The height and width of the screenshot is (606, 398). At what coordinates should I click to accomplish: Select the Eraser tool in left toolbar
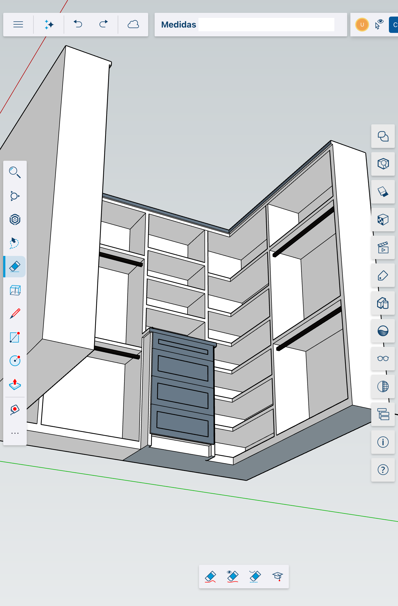[x=15, y=267]
